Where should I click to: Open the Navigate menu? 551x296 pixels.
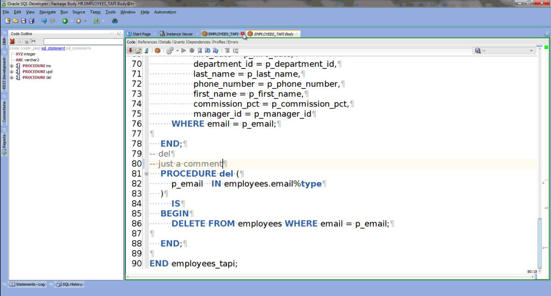tap(47, 12)
